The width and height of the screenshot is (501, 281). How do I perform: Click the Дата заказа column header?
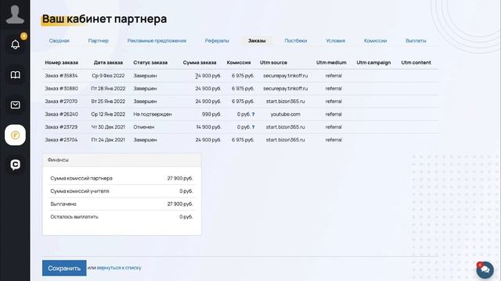pos(108,62)
